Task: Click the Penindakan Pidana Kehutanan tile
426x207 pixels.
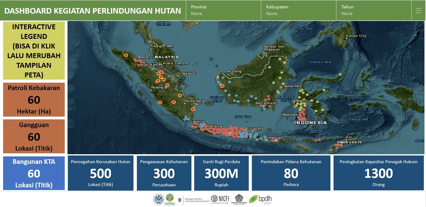Action: 291,173
